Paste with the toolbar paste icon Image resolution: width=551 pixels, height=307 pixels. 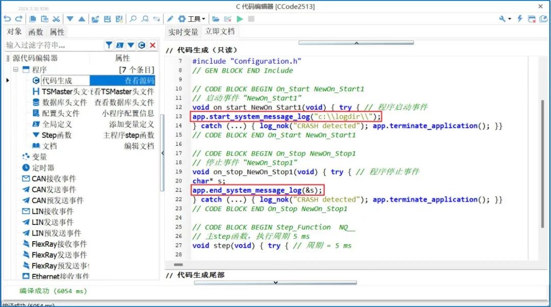tap(44, 19)
